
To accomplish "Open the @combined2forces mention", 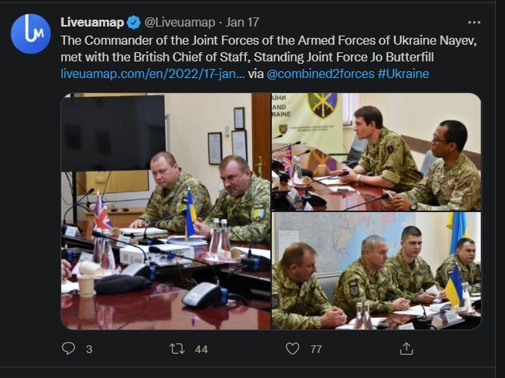I will pos(320,73).
